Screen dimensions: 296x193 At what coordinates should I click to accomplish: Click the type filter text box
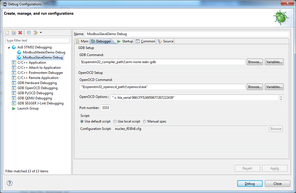point(38,40)
